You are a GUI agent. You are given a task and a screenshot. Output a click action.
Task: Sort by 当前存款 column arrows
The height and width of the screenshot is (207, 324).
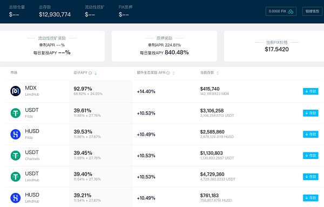(x=218, y=73)
